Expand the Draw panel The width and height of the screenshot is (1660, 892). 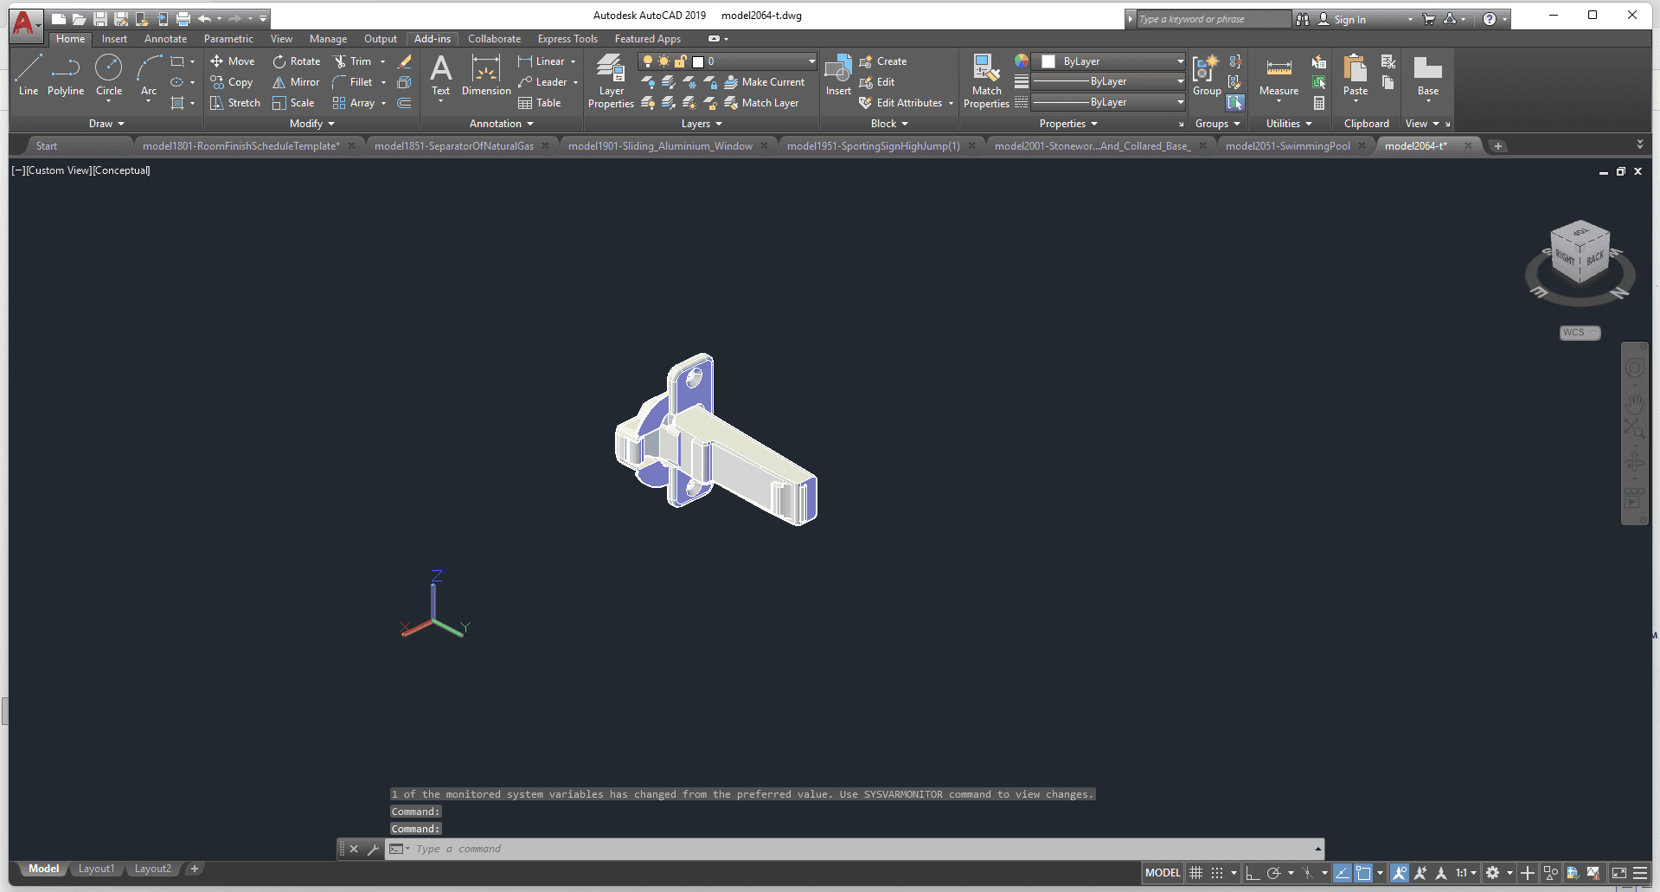click(x=106, y=124)
